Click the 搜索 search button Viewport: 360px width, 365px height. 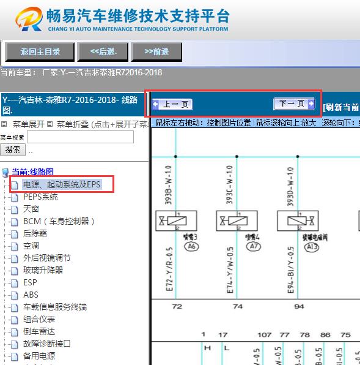click(13, 149)
